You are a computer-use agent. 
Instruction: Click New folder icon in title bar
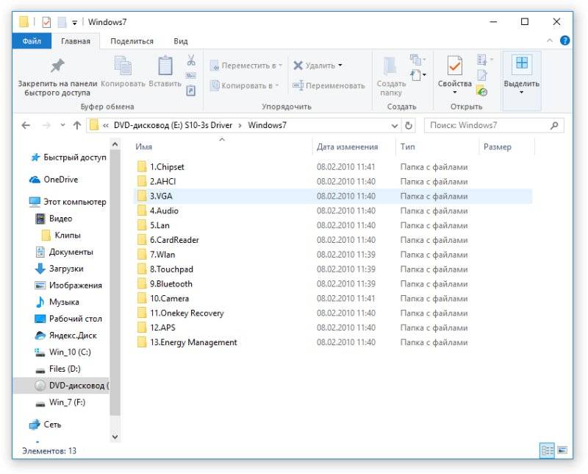(x=62, y=22)
